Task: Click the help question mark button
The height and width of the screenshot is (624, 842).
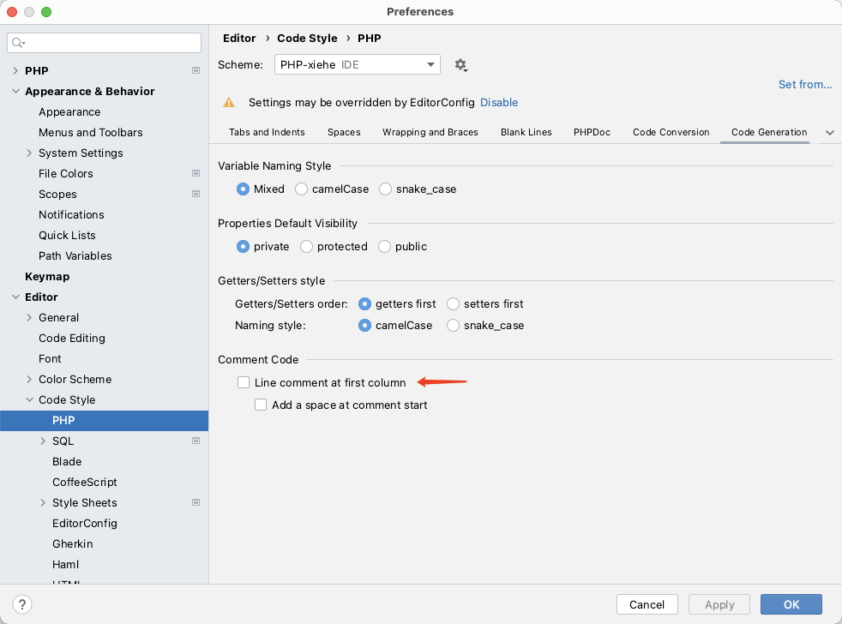Action: point(23,604)
